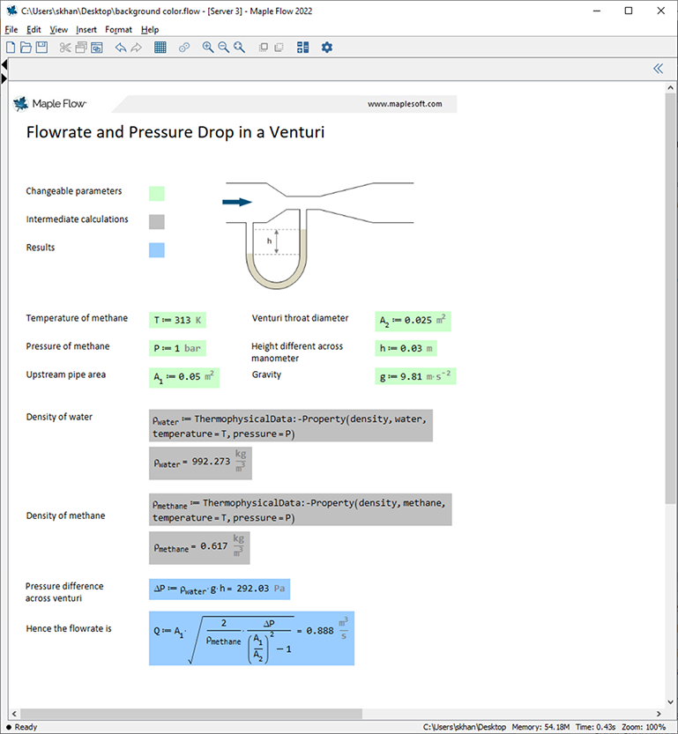Screen dimensions: 678x734
Task: Click the New document icon
Action: [11, 48]
